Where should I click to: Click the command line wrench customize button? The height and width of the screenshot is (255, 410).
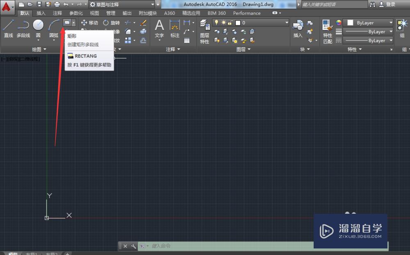click(133, 246)
